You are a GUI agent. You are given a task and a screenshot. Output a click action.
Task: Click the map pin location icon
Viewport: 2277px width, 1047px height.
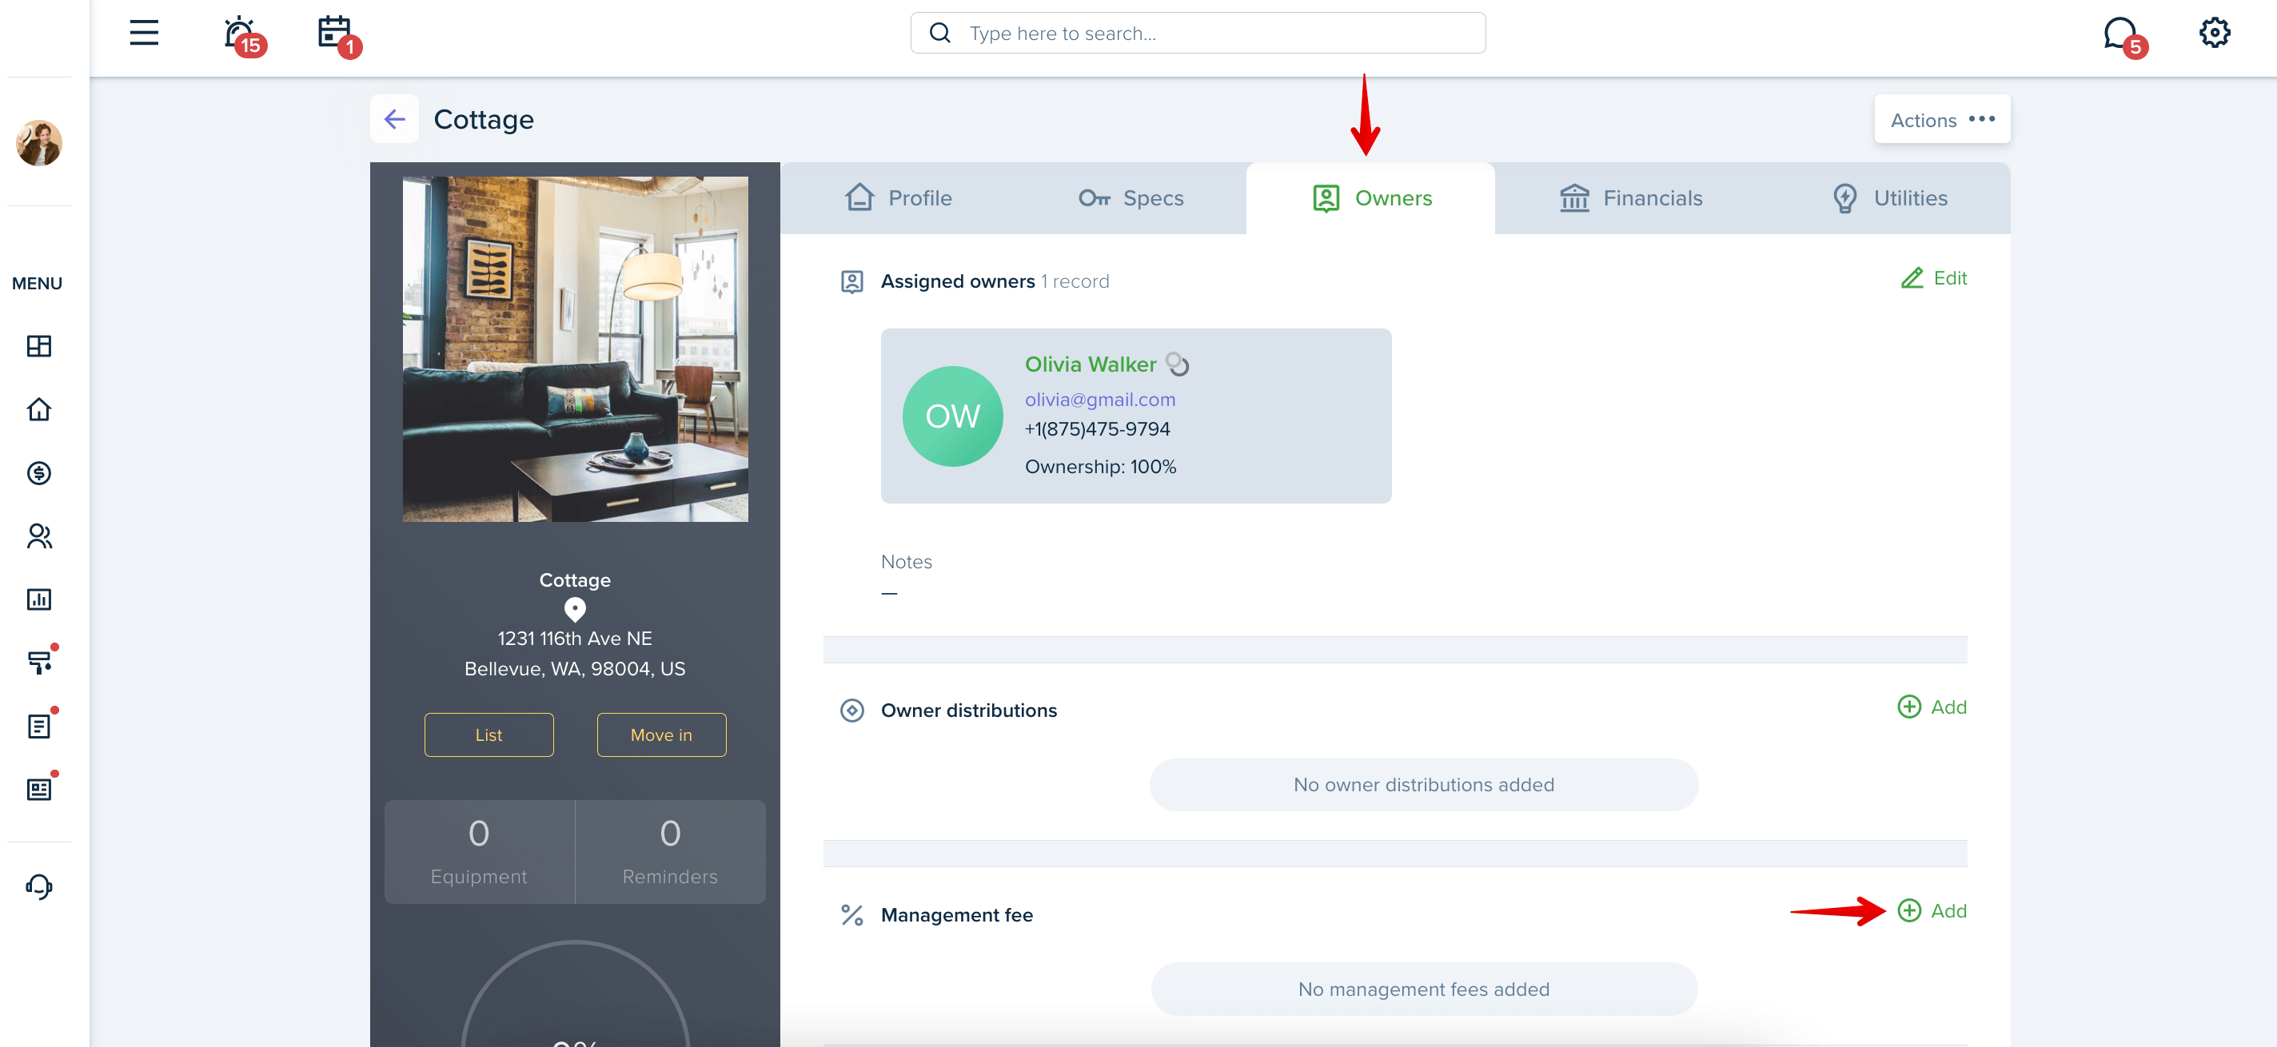575,610
